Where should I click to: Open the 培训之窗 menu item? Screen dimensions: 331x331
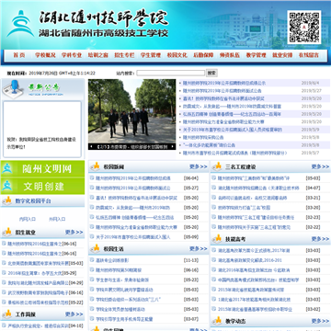pyautogui.click(x=98, y=55)
